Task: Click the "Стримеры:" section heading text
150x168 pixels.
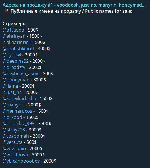Action: coord(15,24)
